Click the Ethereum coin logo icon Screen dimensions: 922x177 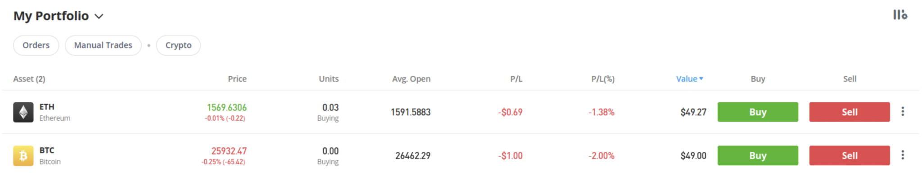pyautogui.click(x=23, y=112)
